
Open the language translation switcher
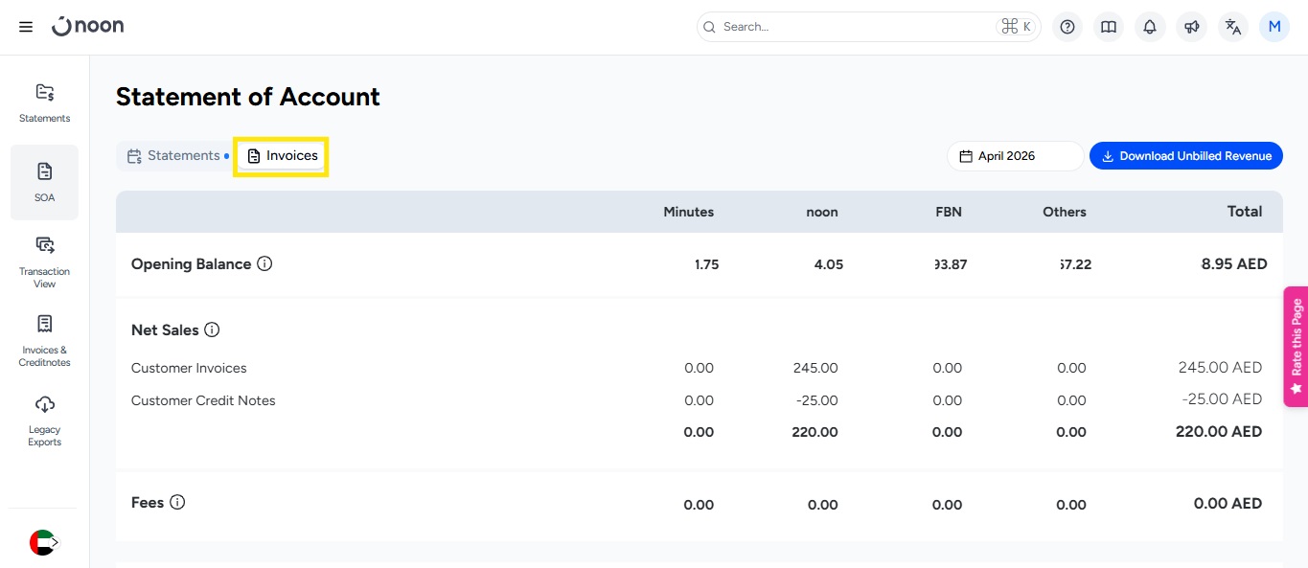click(1233, 27)
